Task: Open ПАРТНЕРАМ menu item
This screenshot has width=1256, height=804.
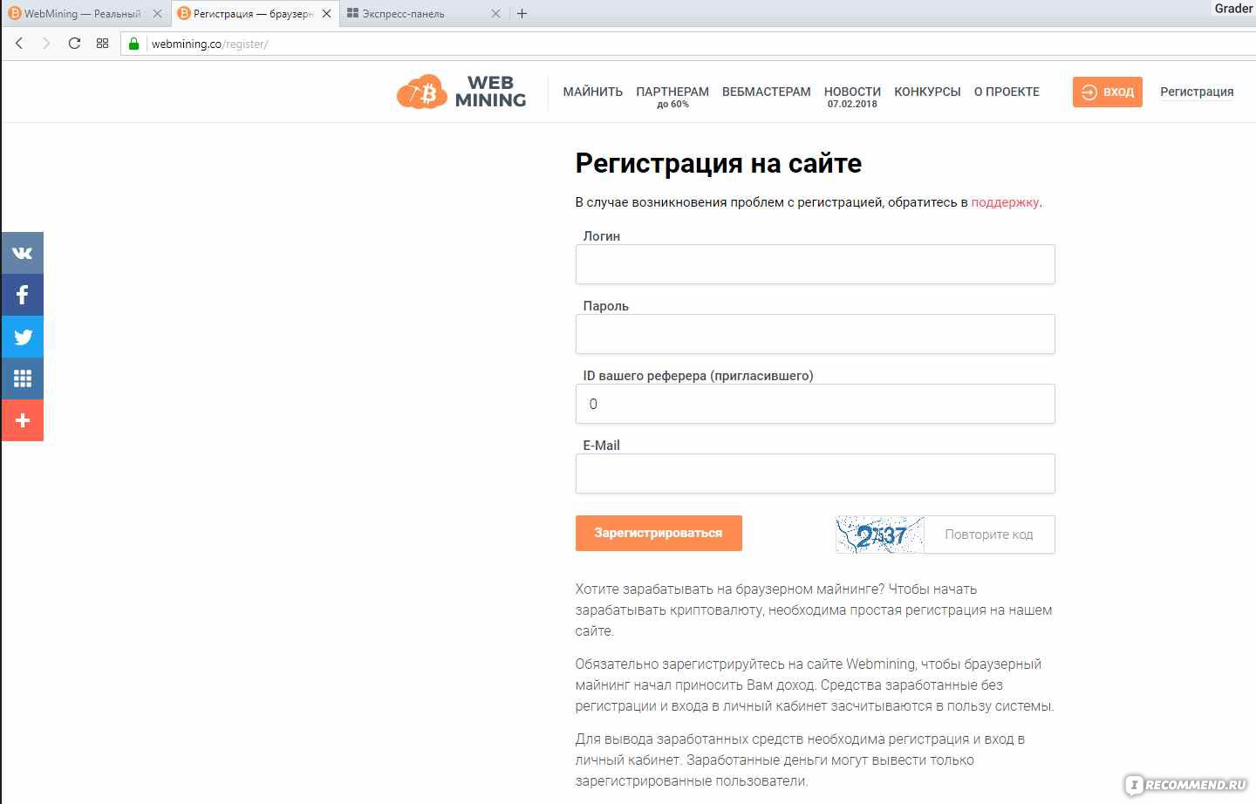Action: [672, 92]
